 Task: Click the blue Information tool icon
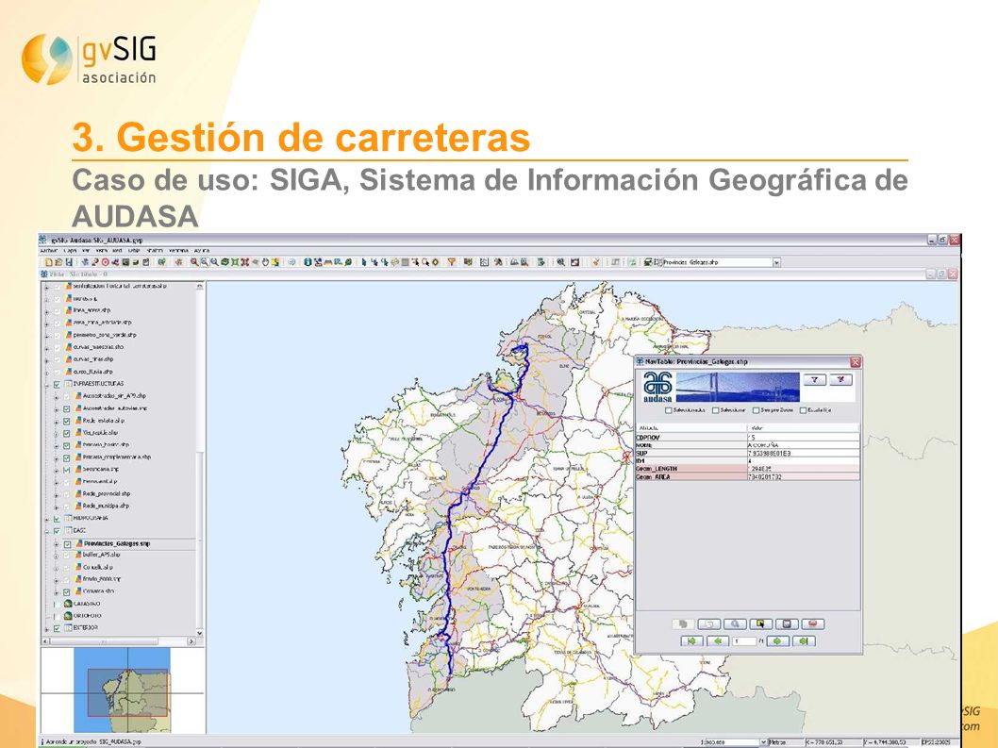308,261
